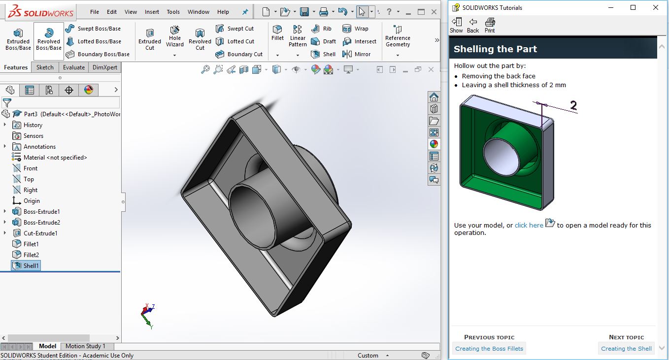The image size is (669, 360).
Task: Expand the Annotations tree node
Action: (5, 147)
